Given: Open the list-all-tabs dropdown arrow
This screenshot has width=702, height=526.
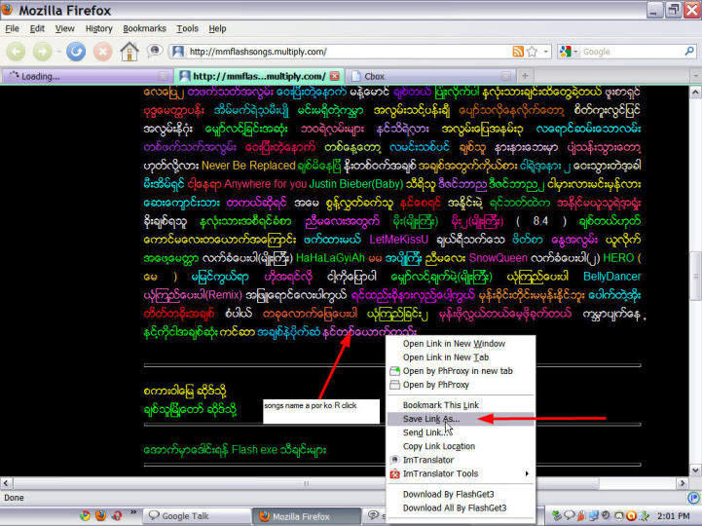Looking at the screenshot, I should [x=695, y=76].
